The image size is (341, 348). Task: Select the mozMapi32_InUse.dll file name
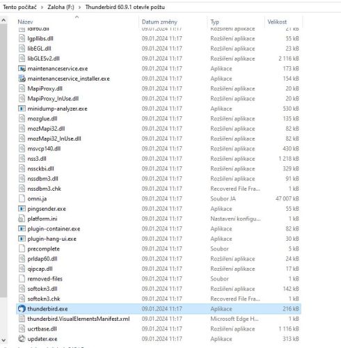click(54, 139)
